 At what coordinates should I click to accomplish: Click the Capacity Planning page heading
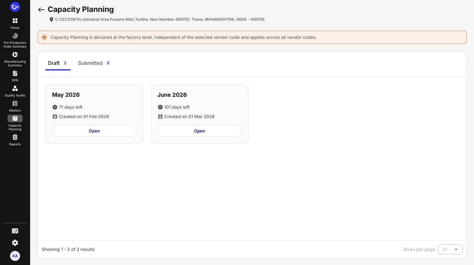tap(81, 9)
